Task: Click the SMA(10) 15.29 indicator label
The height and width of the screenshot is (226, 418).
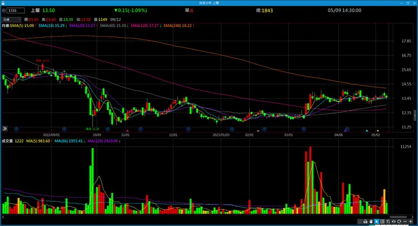Action: click(51, 26)
